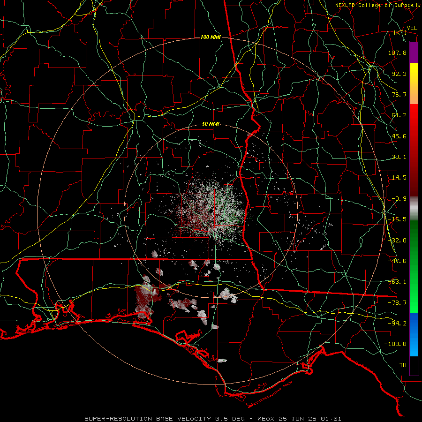Screen dimensions: 422x422
Task: Click the yellow-orange segment of the color bar
Action: pyautogui.click(x=414, y=83)
